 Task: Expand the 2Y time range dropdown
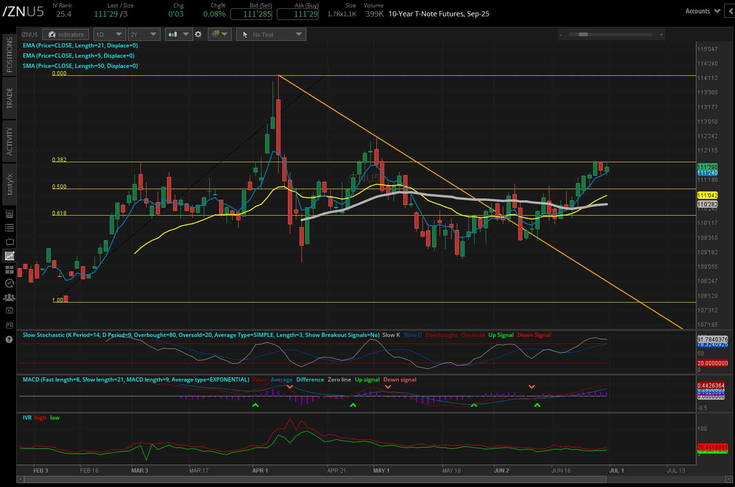click(x=144, y=34)
